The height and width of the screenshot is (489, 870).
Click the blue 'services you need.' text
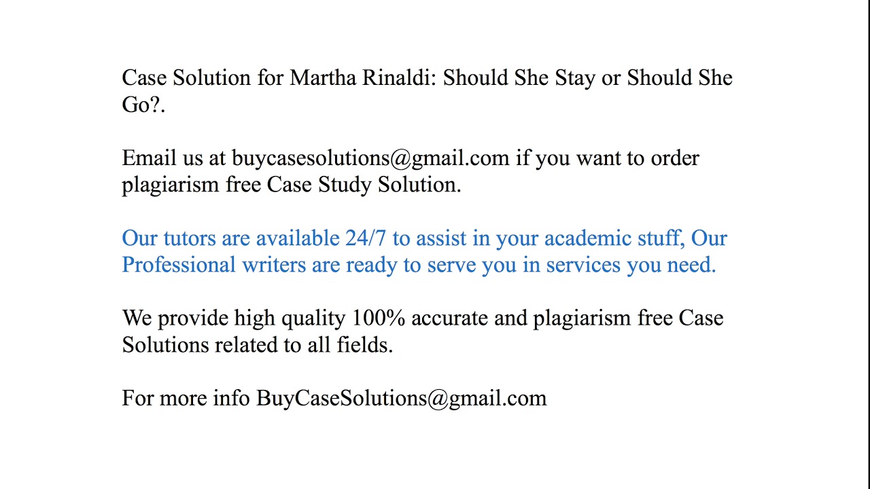click(x=631, y=265)
